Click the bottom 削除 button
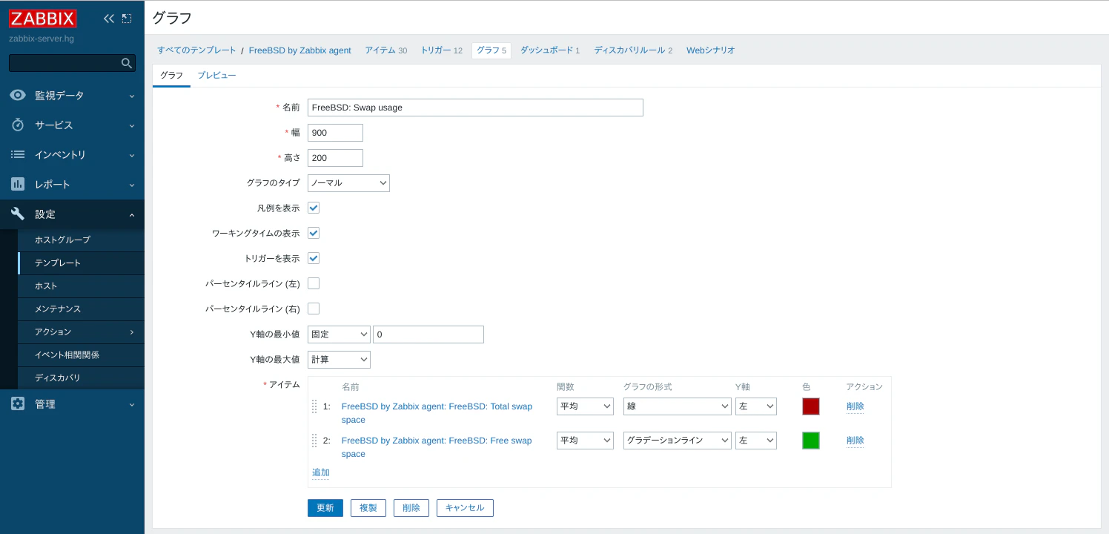The width and height of the screenshot is (1109, 534). 411,508
